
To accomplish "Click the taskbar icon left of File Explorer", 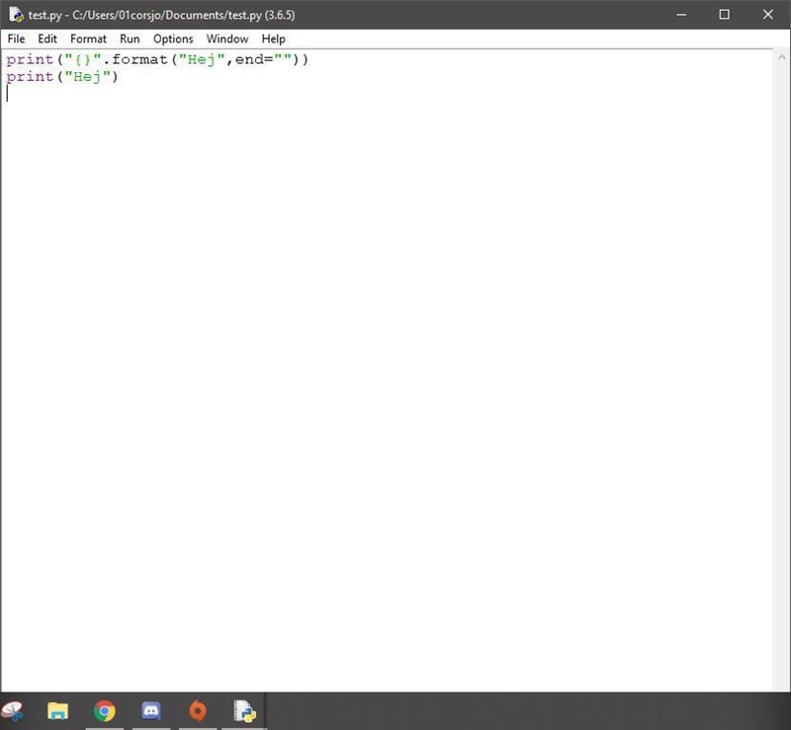I will tap(15, 710).
